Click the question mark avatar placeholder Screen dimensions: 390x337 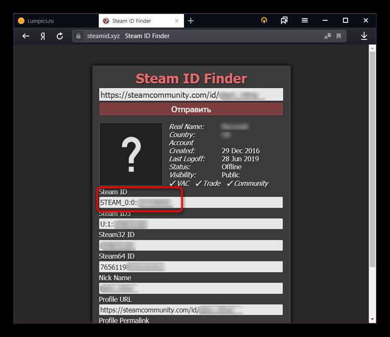click(131, 154)
